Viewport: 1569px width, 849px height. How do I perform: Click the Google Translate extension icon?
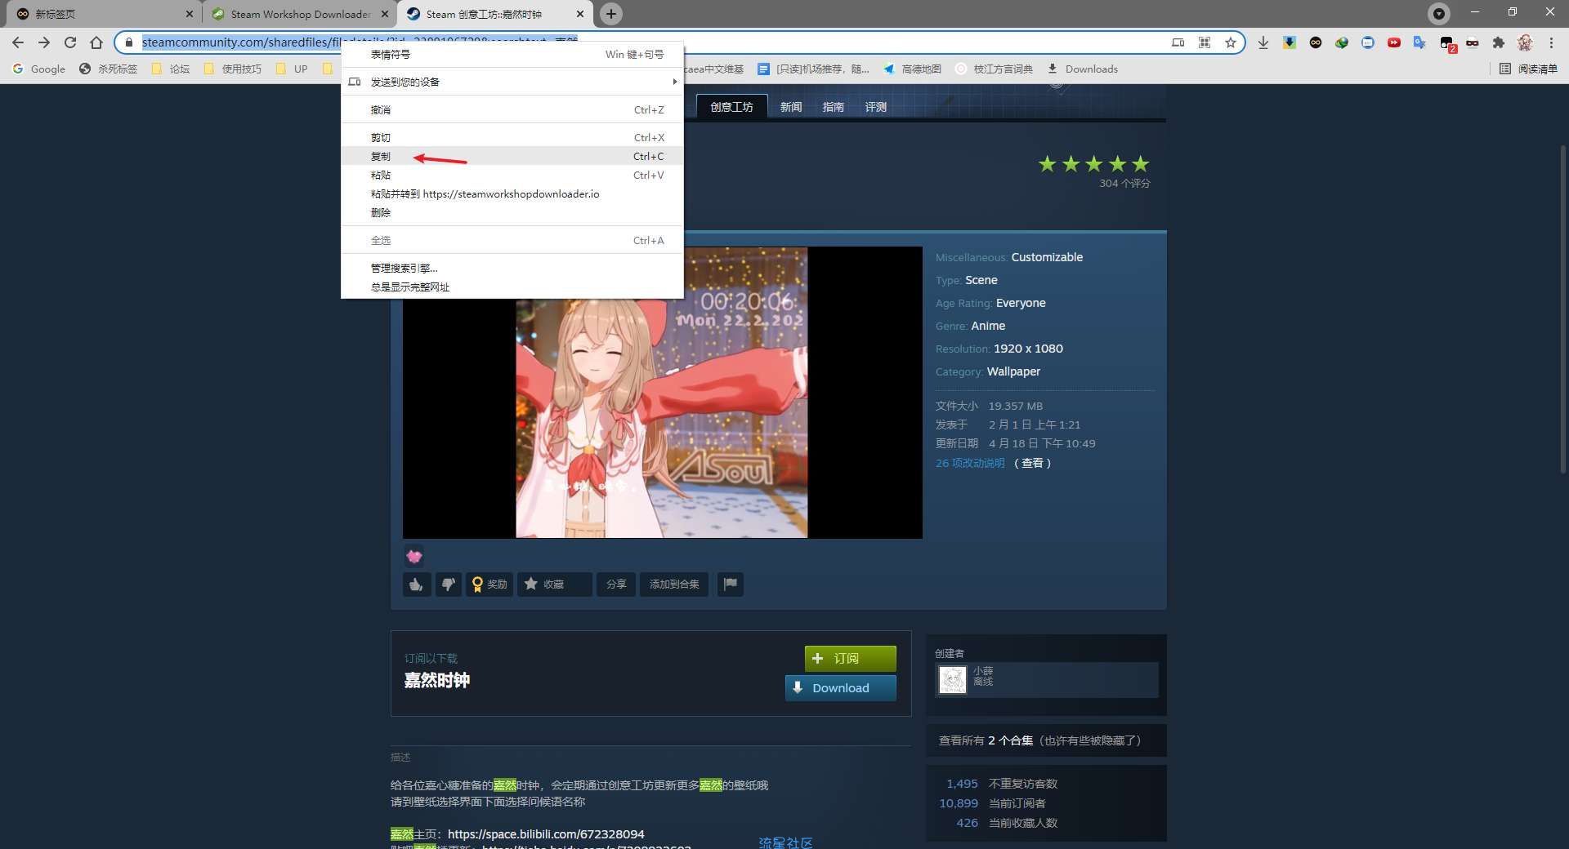pos(1420,42)
